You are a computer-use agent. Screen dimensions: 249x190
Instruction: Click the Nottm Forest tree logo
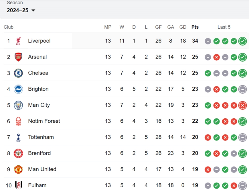(18, 121)
